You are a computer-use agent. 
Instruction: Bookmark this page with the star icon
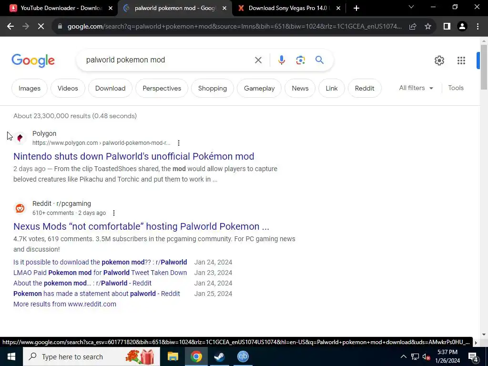[x=428, y=27]
